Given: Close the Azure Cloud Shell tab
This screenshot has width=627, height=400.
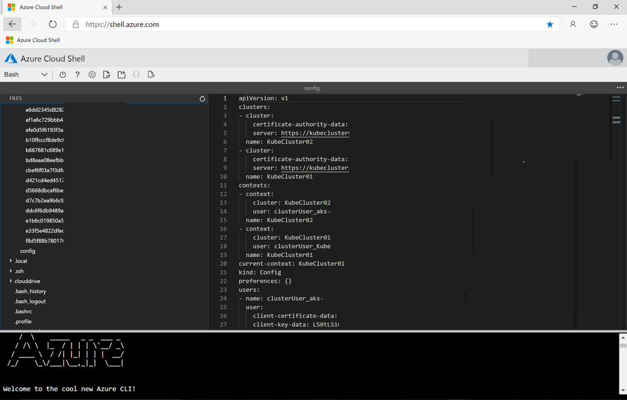Looking at the screenshot, I should [105, 7].
